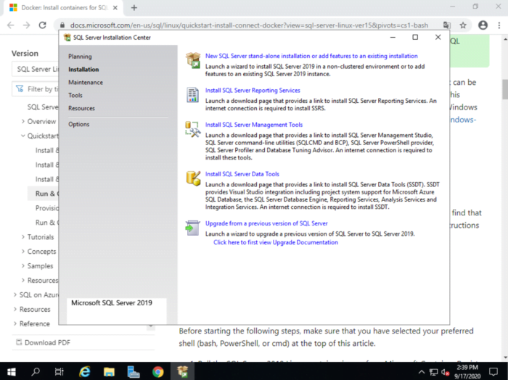Click the SQL Server Data Tools icon
Viewport: 508px width, 380px height.
click(x=193, y=178)
